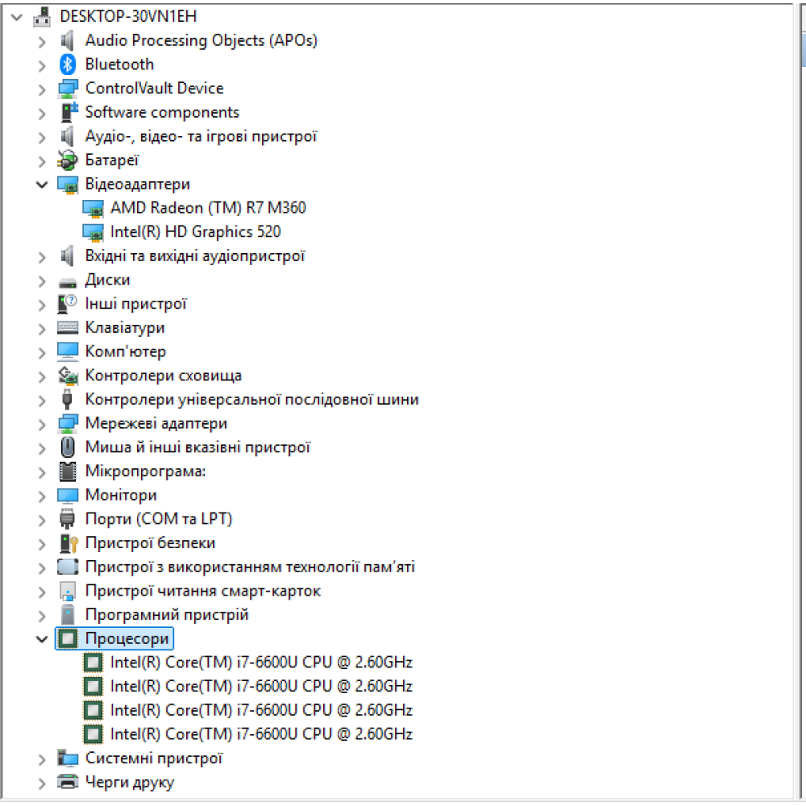Image resolution: width=806 pixels, height=806 pixels.
Task: Click the Клавіатури keyboard icon
Action: point(68,328)
